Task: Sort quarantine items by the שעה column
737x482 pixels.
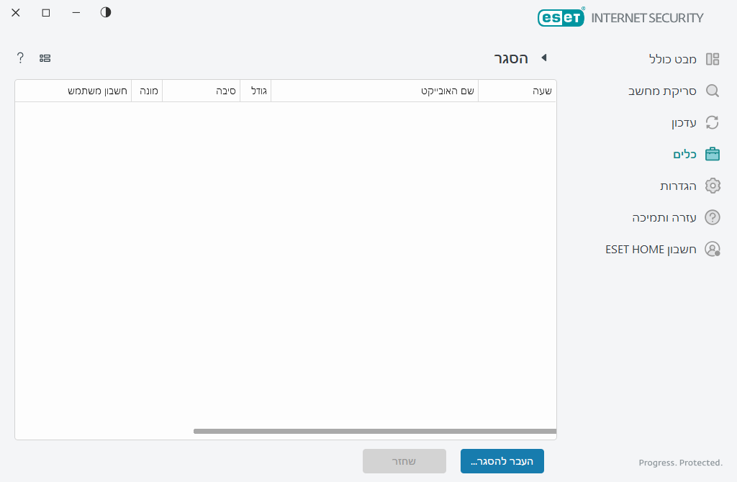Action: click(x=517, y=91)
